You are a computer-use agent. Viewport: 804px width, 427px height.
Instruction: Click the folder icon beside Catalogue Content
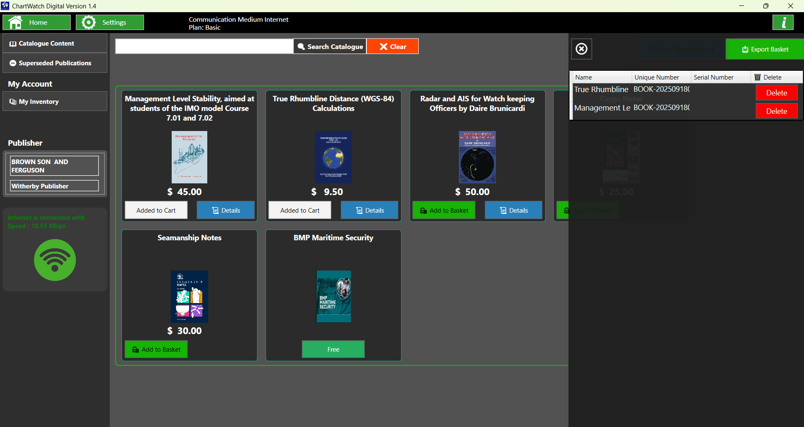tap(13, 43)
